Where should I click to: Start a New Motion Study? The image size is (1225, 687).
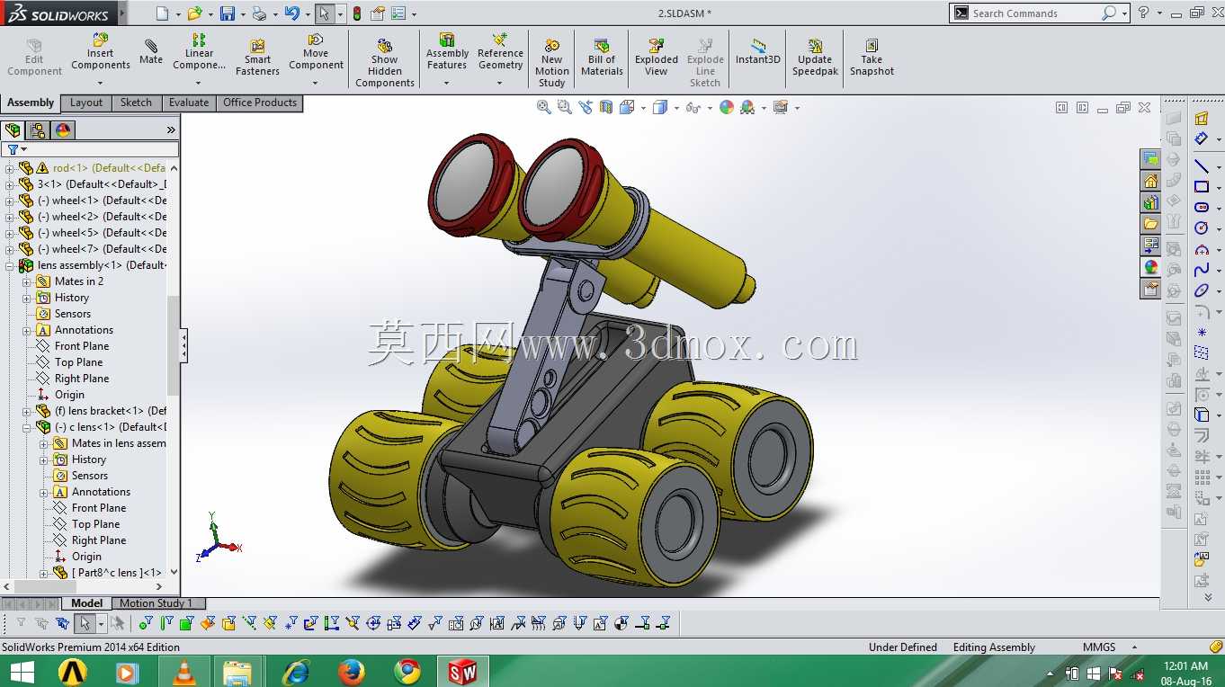coord(551,61)
